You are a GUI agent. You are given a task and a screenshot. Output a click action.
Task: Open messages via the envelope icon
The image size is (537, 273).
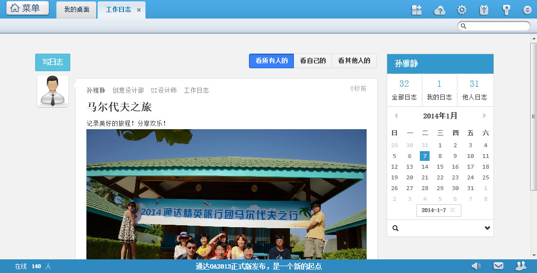tap(498, 266)
